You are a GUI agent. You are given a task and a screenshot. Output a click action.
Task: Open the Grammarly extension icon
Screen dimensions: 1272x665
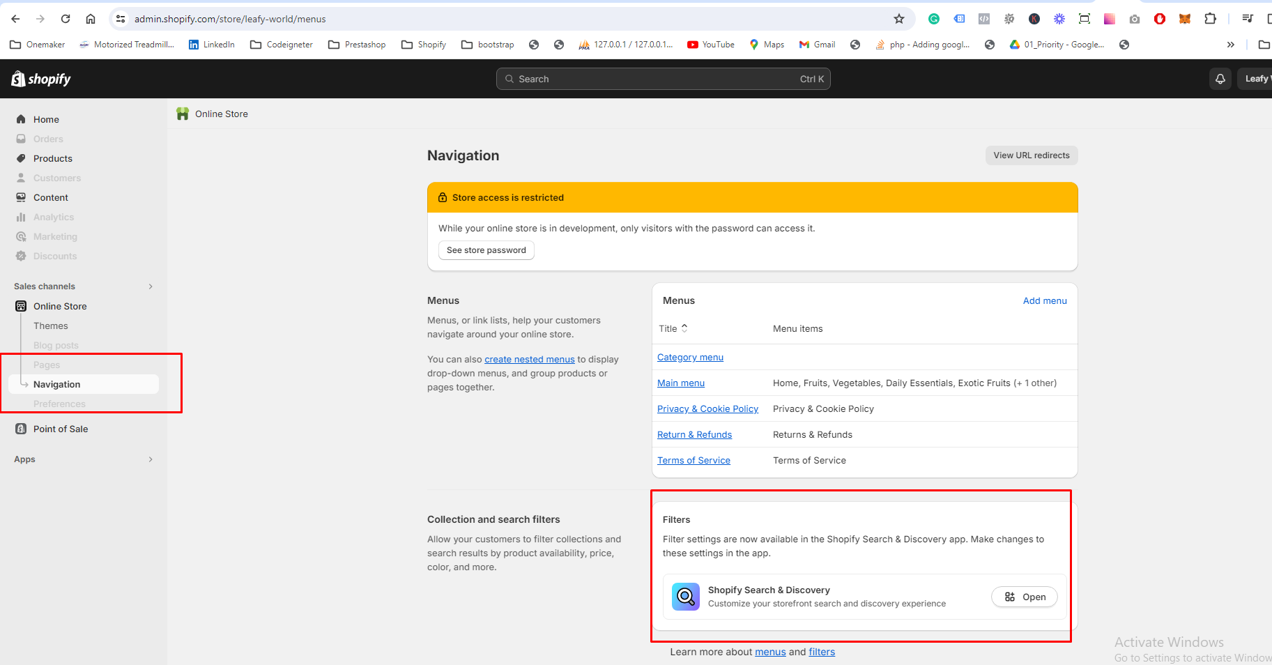934,19
